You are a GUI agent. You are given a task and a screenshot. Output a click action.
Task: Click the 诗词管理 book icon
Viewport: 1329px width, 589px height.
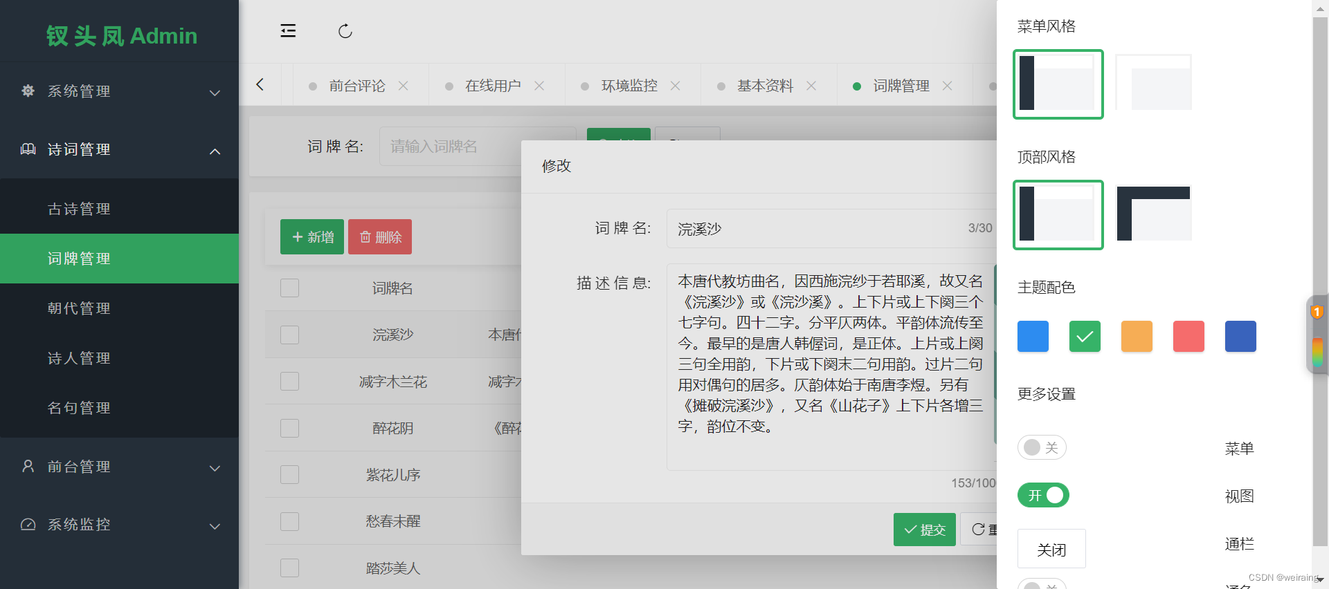pyautogui.click(x=28, y=149)
